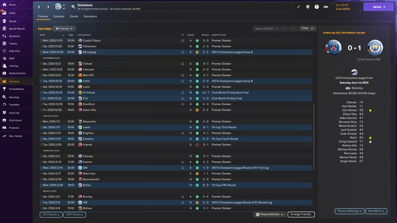Select the circle marker beside the Brentford fixture
Image resolution: width=397 pixels, height=223 pixels.
41,104
